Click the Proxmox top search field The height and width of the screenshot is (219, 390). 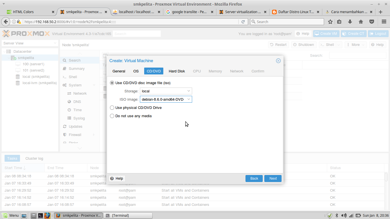tap(137, 34)
